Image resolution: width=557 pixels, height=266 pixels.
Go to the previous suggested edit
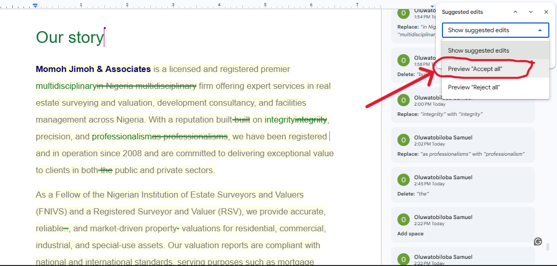coord(516,12)
